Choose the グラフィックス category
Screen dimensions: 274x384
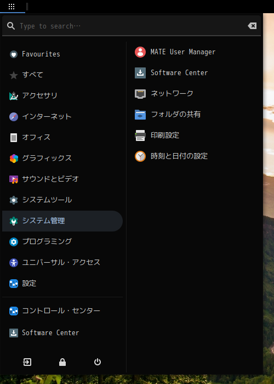pos(62,159)
